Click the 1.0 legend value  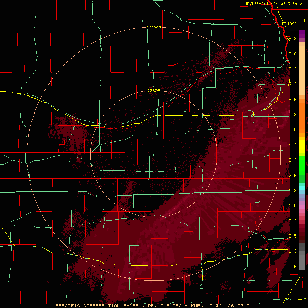click(293, 205)
